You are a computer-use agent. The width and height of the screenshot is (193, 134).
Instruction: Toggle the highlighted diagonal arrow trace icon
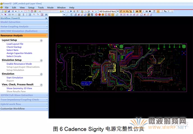[131, 11]
